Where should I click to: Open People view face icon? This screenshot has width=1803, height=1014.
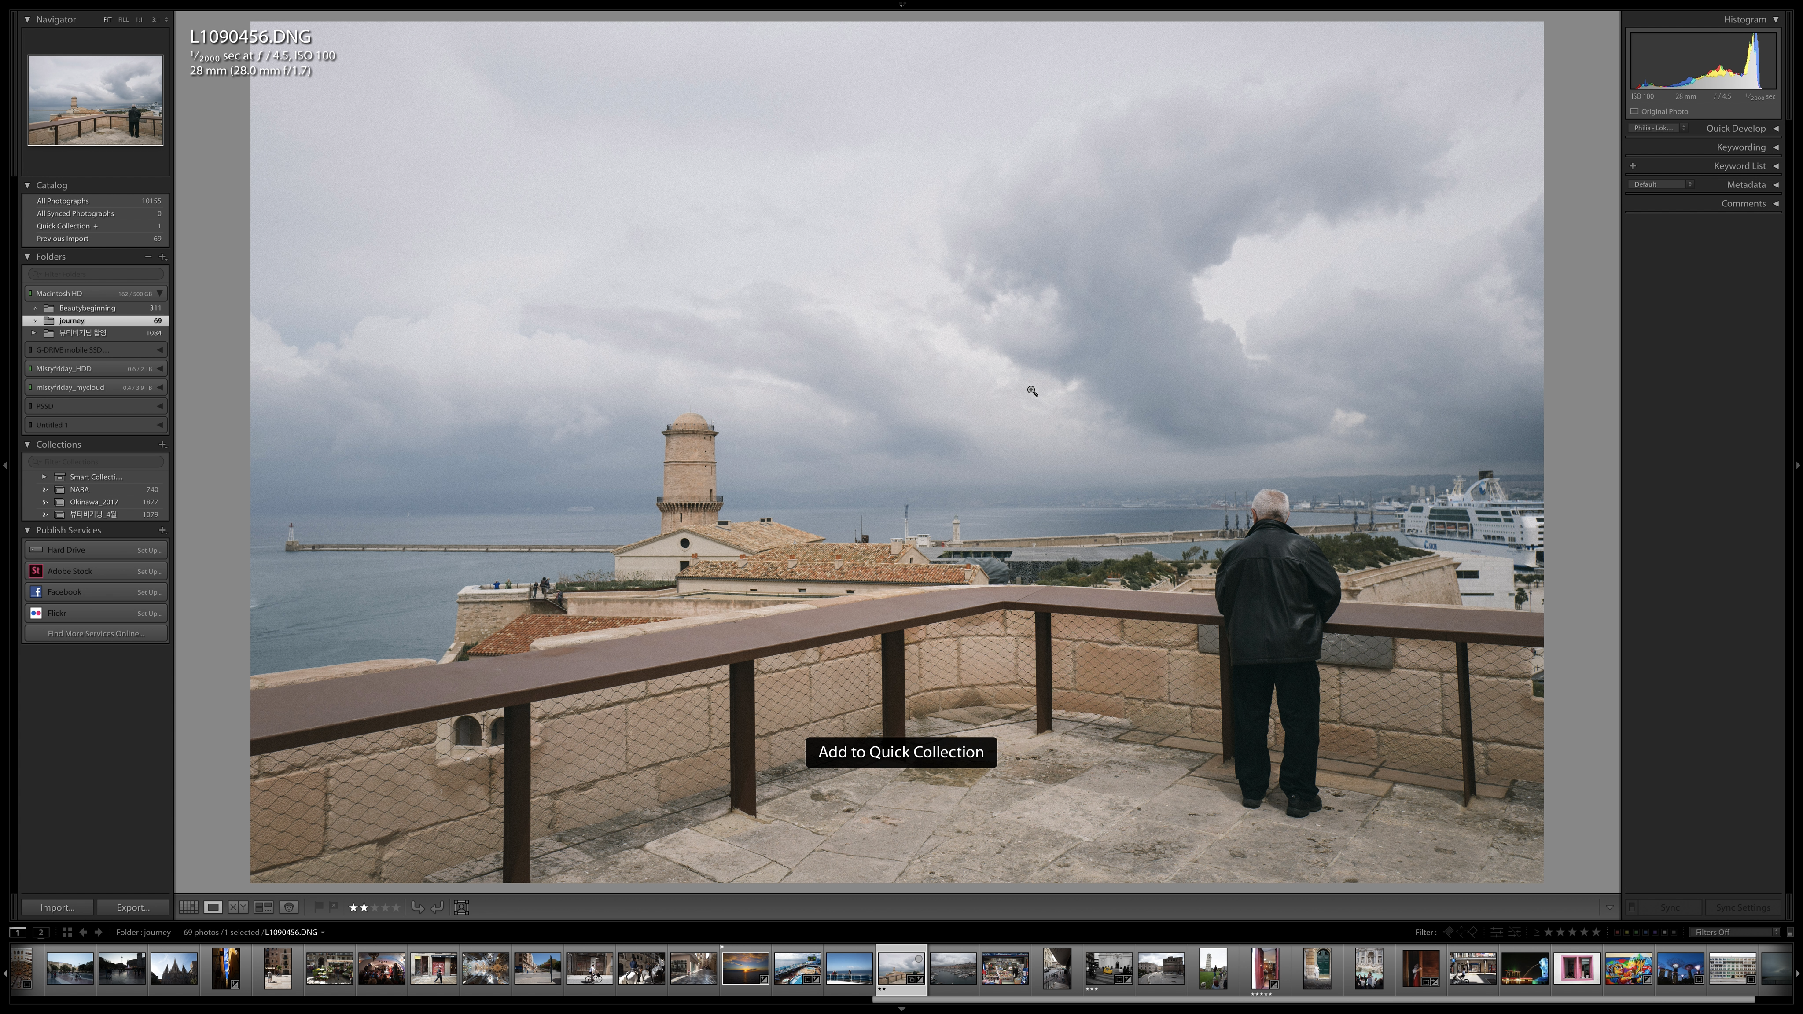point(289,907)
